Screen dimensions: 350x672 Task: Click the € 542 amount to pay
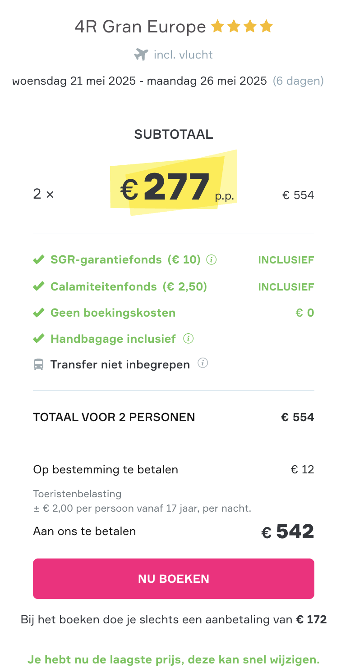point(288,532)
